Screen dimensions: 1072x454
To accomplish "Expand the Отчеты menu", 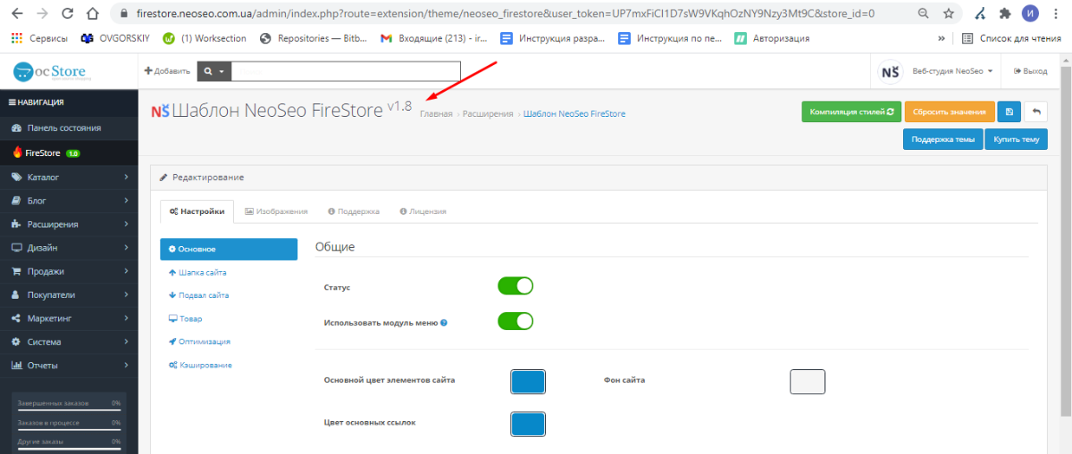I will [69, 366].
